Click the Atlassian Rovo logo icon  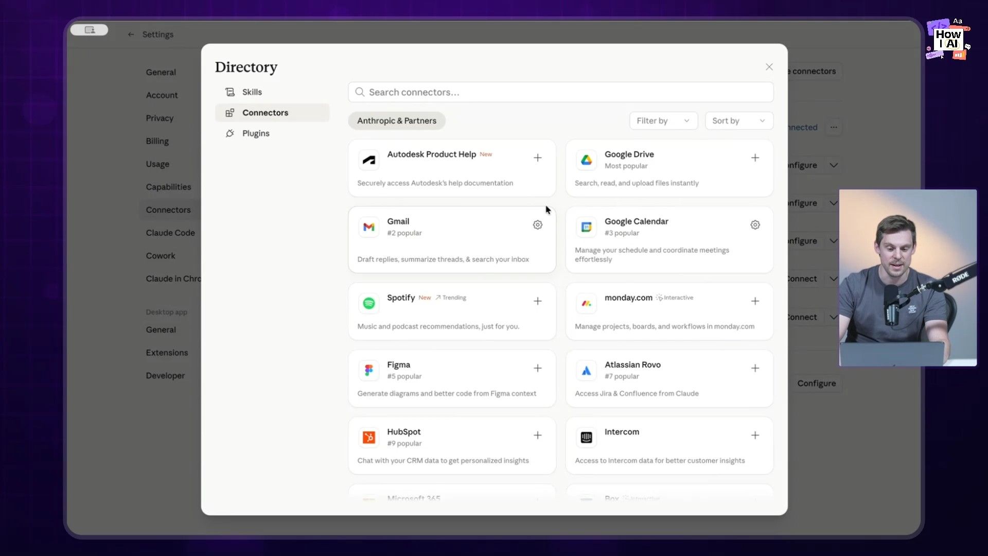coord(586,370)
